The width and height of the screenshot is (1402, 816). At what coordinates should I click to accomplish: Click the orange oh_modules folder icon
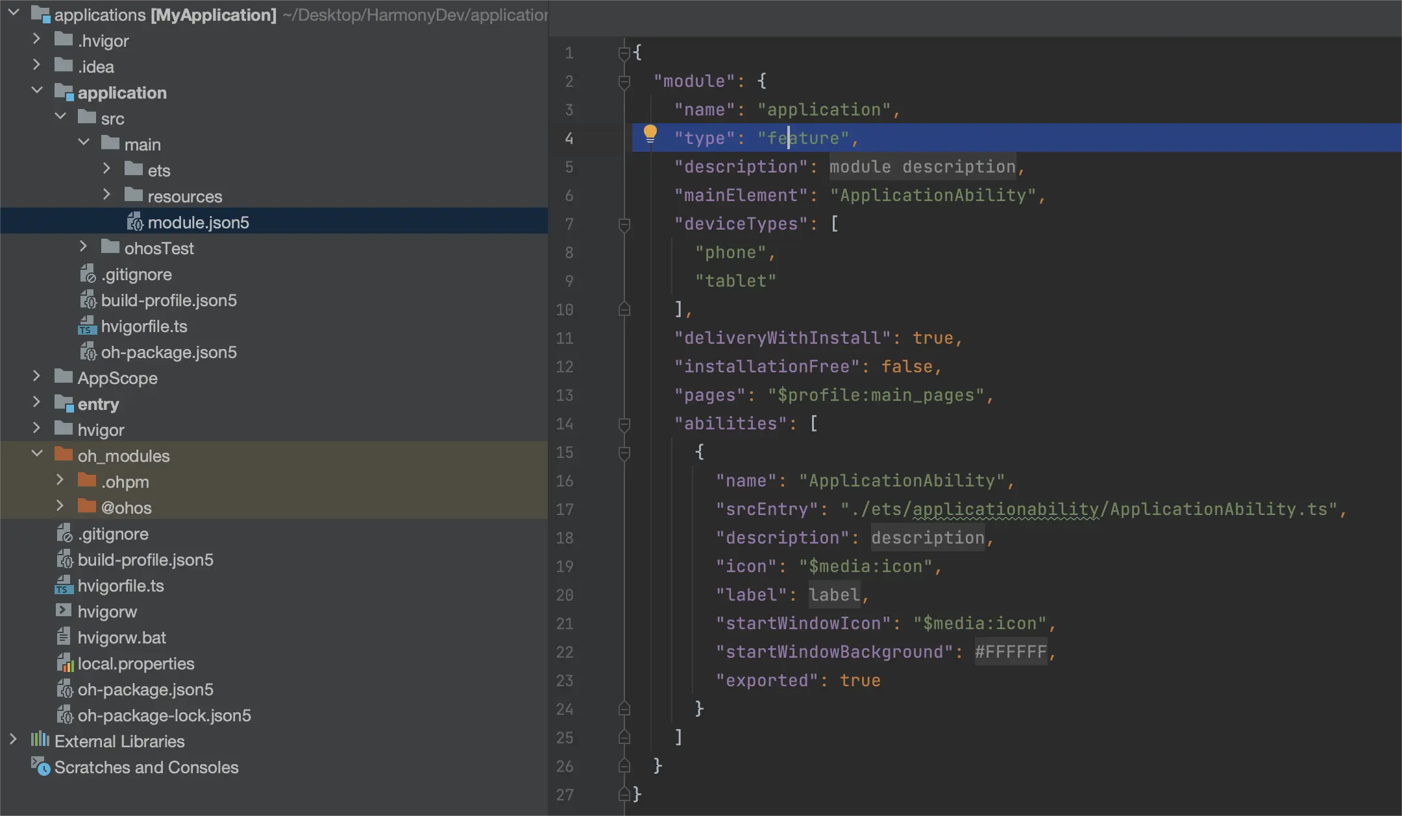point(64,454)
